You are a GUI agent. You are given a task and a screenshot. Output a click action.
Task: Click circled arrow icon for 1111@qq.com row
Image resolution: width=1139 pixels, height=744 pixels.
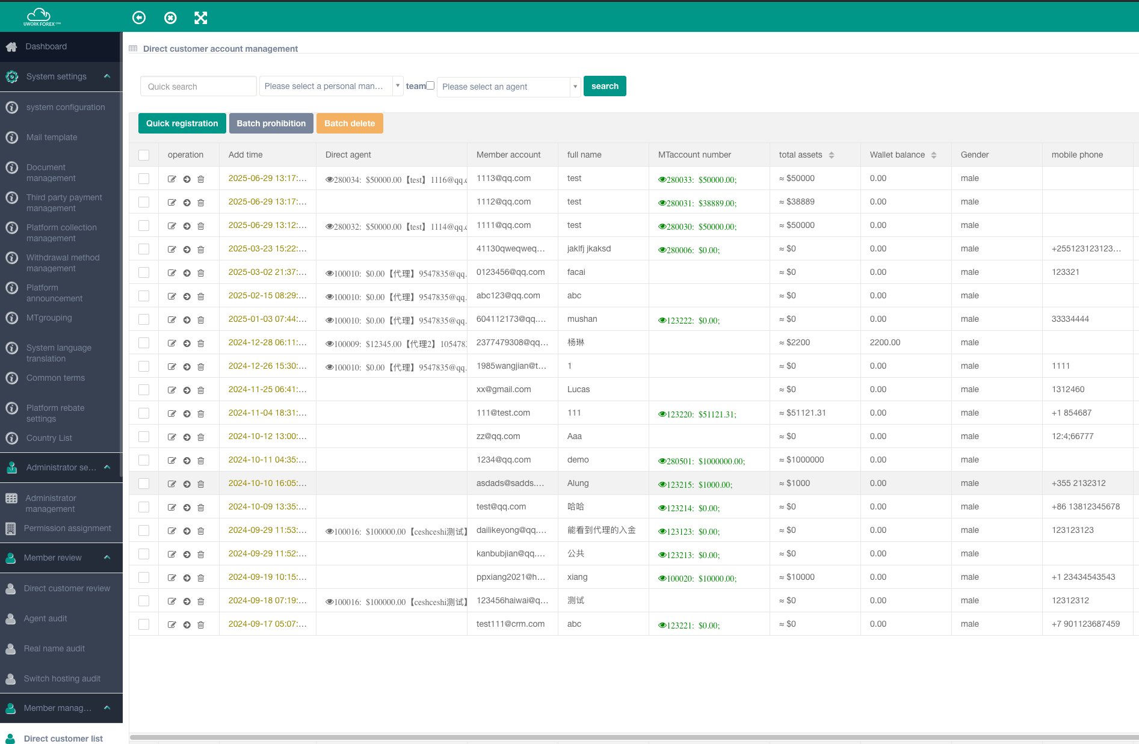tap(187, 226)
